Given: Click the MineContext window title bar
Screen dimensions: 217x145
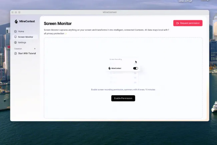Looking at the screenshot, I should pos(110,12).
